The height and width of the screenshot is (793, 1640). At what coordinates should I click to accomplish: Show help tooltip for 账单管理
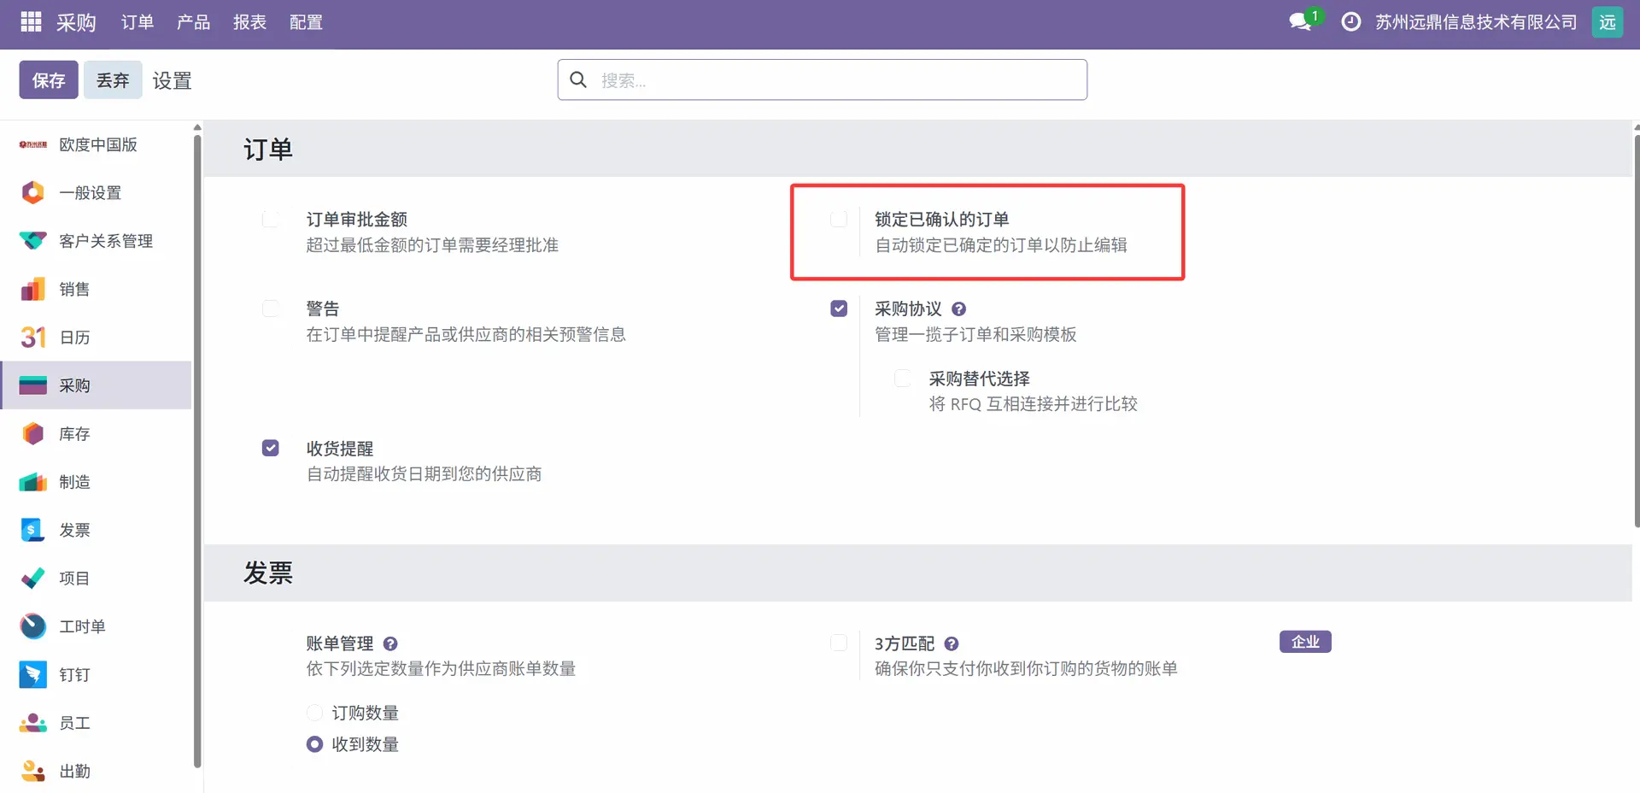point(390,644)
